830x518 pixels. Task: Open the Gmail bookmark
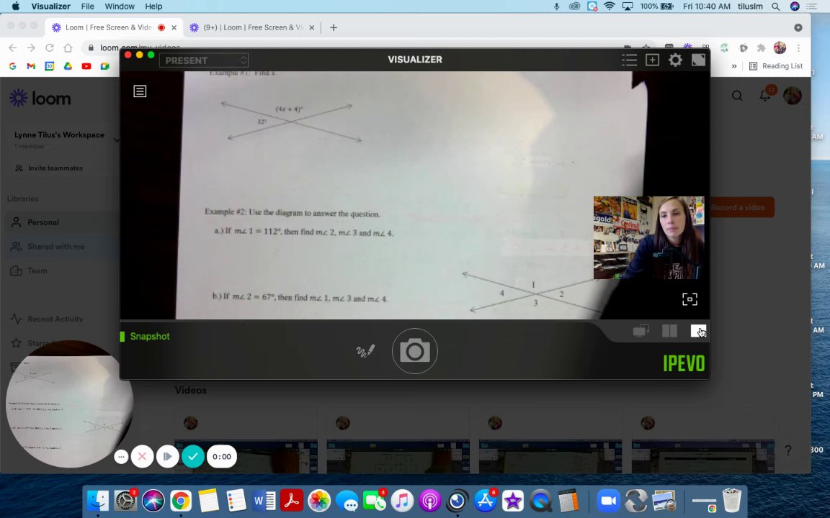pos(31,66)
